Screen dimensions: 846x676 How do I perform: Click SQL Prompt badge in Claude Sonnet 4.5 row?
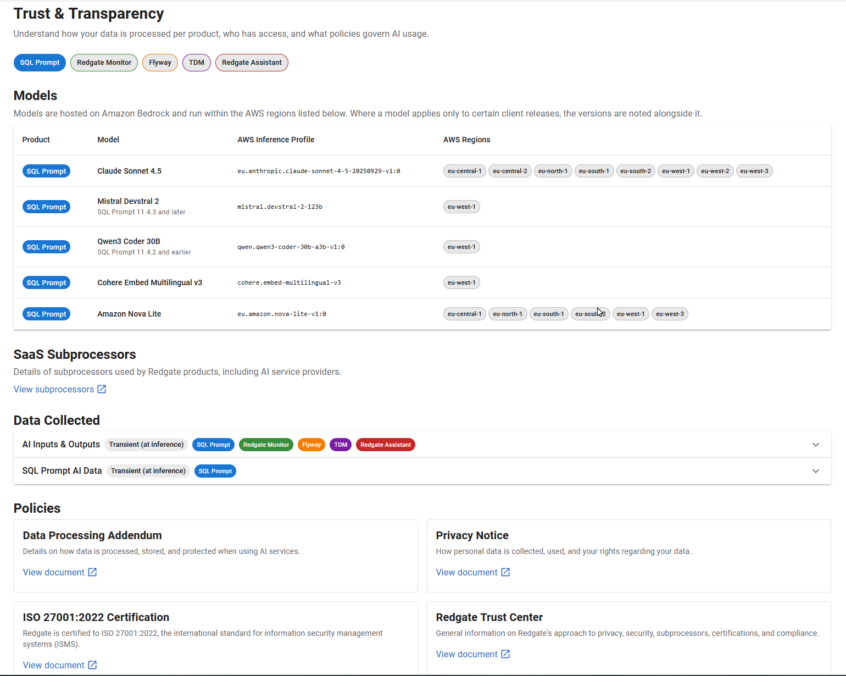46,171
